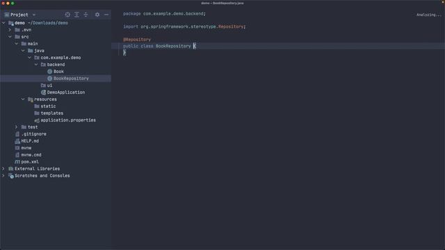This screenshot has width=445, height=250.
Task: Click the Scratches and Consoles icon
Action: [x=11, y=176]
